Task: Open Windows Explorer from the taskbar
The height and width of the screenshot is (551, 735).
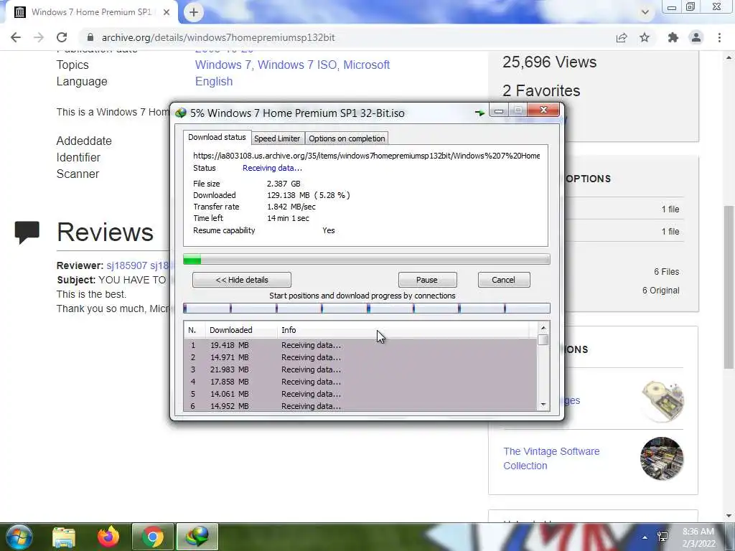Action: [x=64, y=537]
